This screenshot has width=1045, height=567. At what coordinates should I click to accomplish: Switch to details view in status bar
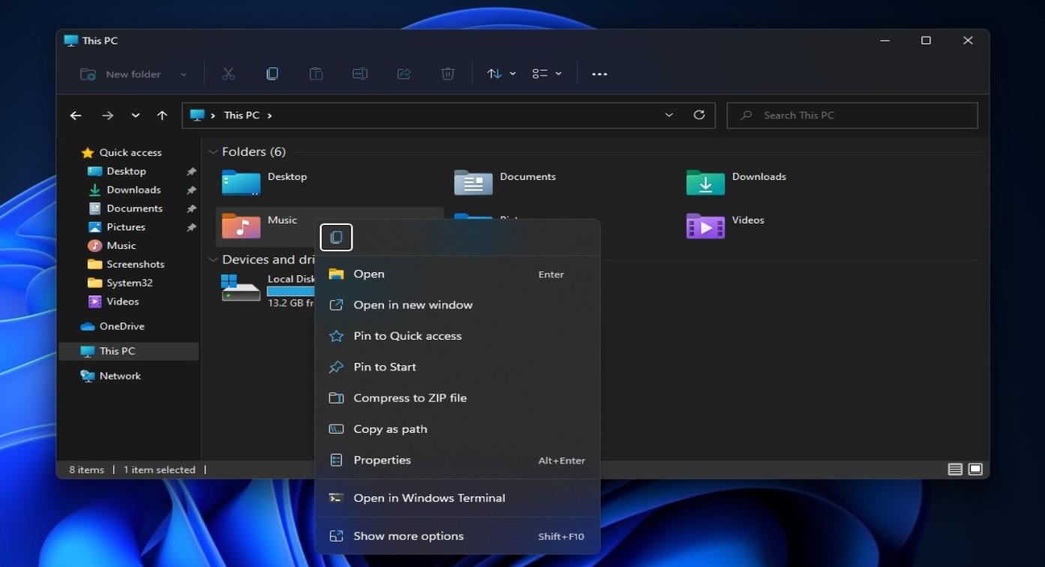[x=954, y=469]
